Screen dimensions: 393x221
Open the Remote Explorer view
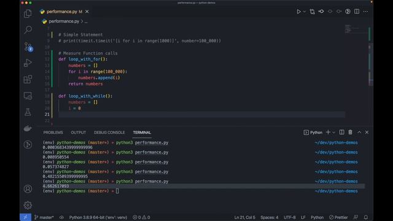[28, 96]
